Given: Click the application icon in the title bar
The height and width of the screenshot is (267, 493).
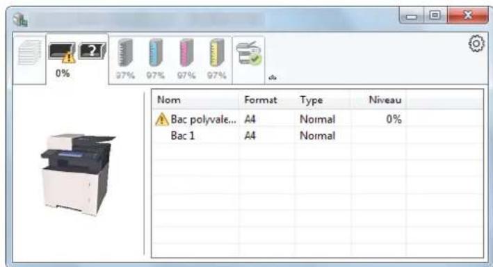Looking at the screenshot, I should [x=20, y=19].
